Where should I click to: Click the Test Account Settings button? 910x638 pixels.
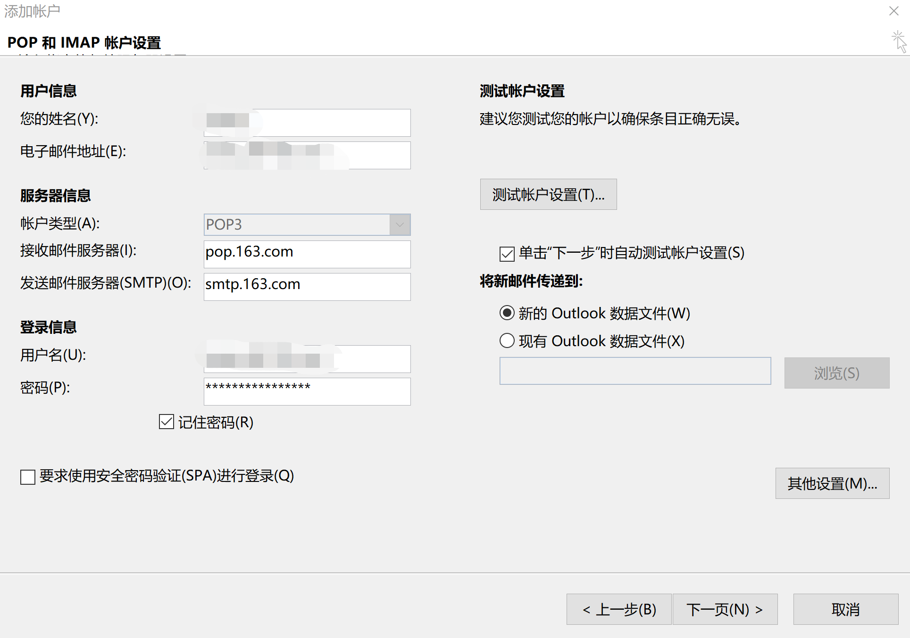tap(548, 194)
